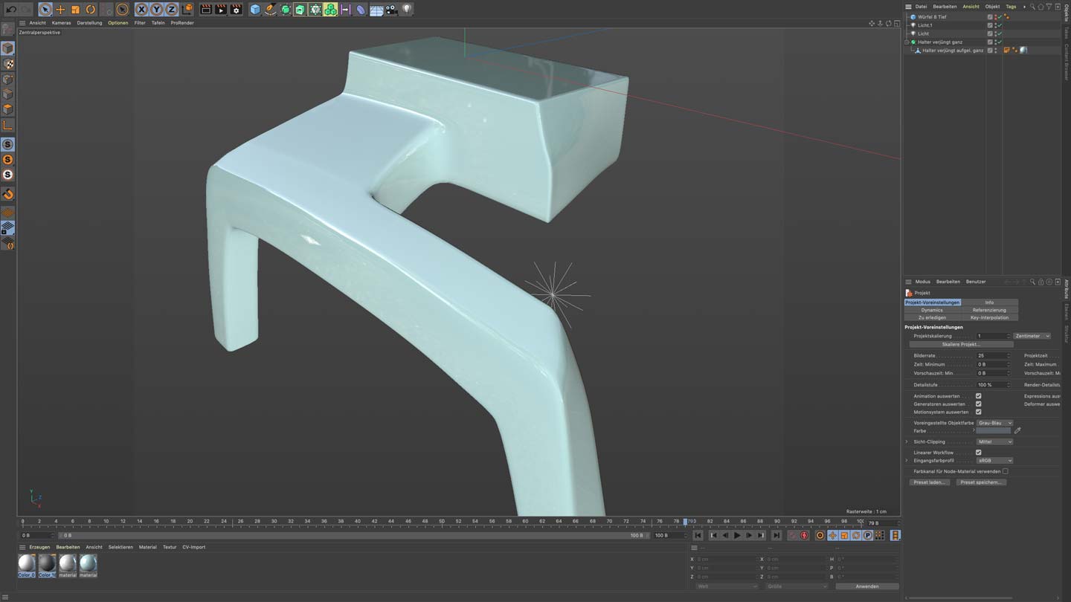Screen dimensions: 1071x602
Task: Select the Licht.1 object
Action: tap(924, 25)
